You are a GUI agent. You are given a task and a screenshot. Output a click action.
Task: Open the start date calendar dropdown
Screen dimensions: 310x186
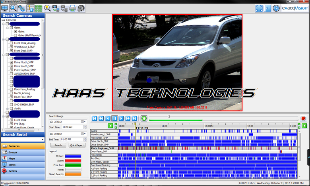[x=83, y=122]
